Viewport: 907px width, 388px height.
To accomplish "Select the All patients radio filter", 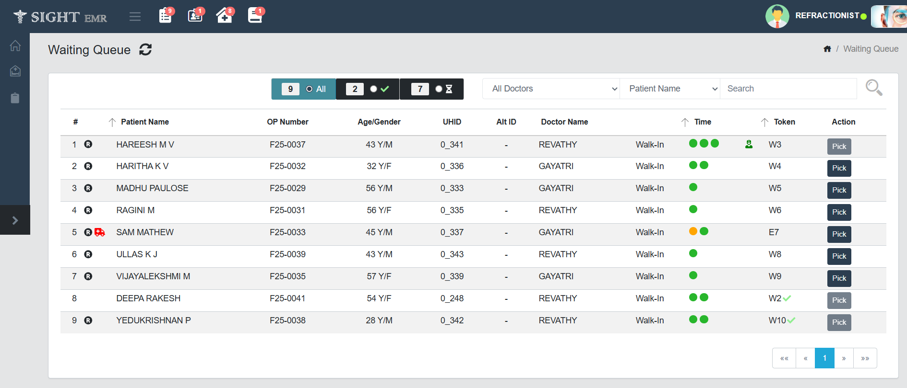I will point(309,89).
